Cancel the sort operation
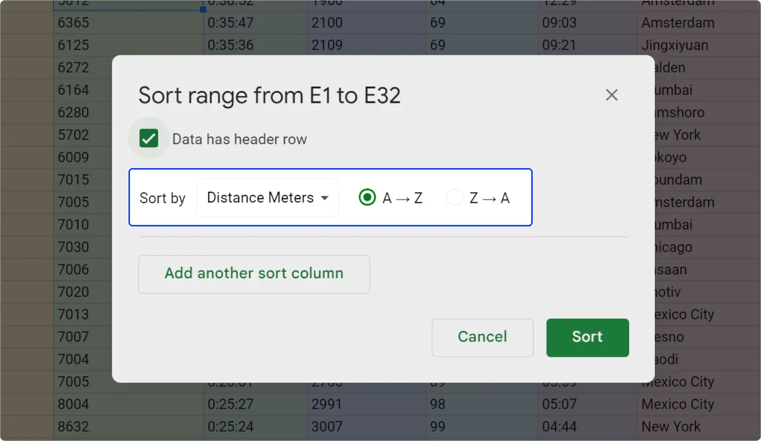 (482, 337)
